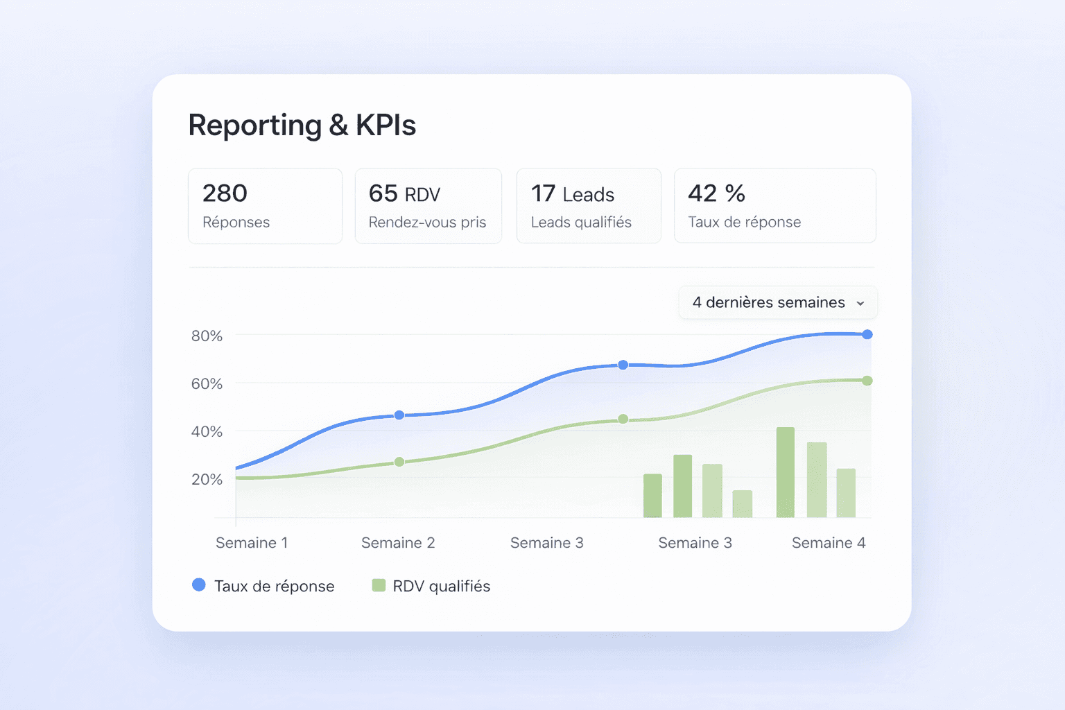Click the 20% y-axis label
This screenshot has height=710, width=1065.
click(x=207, y=480)
